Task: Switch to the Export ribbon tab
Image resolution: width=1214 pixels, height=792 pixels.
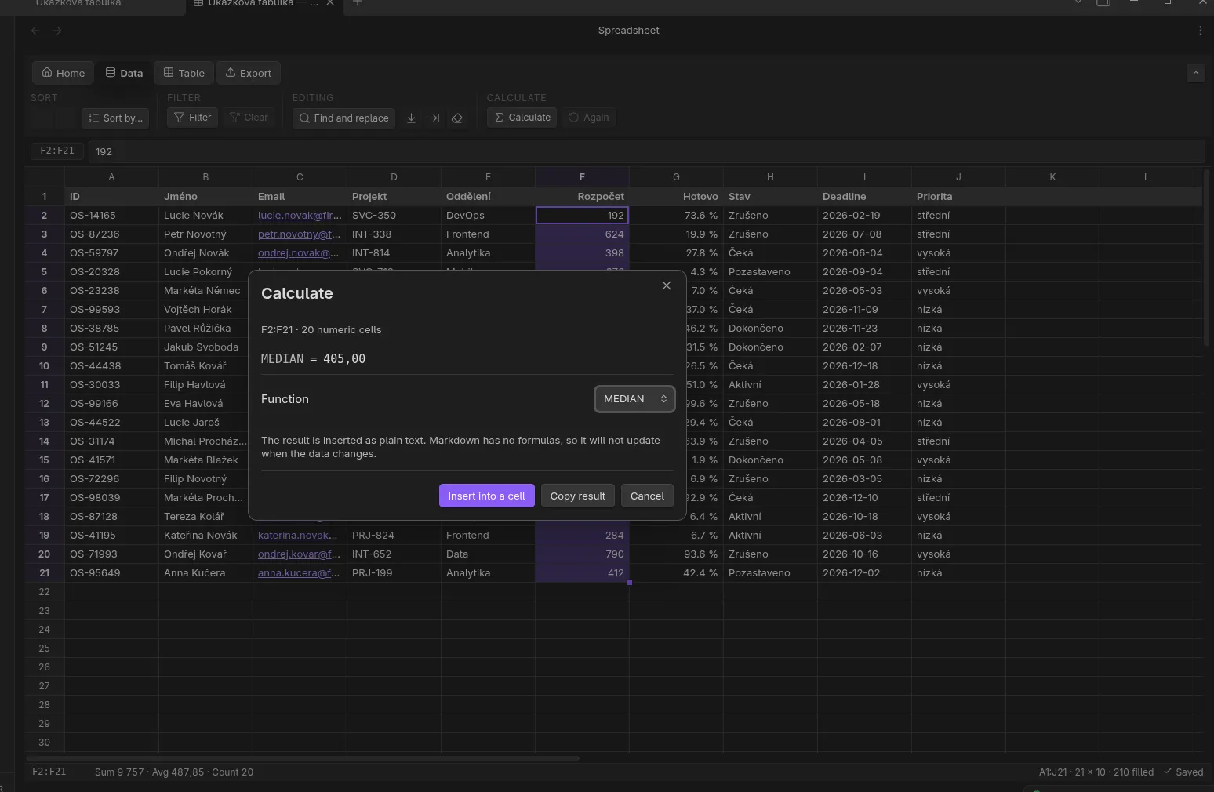Action: click(248, 73)
